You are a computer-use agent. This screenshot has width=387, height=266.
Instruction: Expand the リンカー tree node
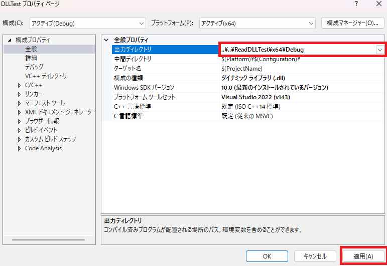(19, 94)
